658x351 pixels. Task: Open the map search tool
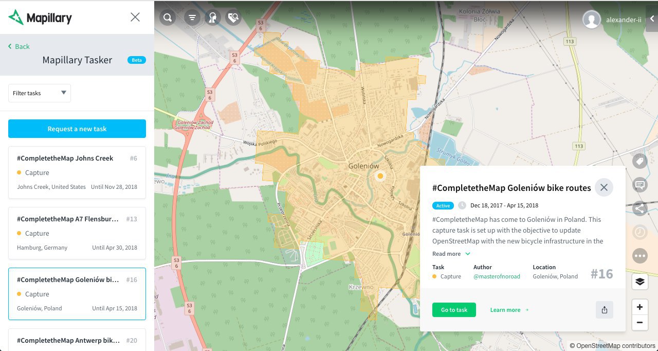[168, 18]
